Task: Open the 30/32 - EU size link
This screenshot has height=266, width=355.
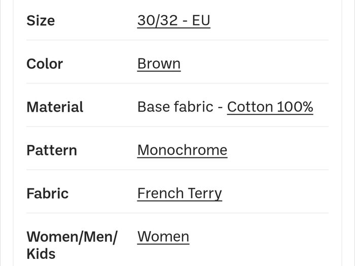Action: coord(173,21)
